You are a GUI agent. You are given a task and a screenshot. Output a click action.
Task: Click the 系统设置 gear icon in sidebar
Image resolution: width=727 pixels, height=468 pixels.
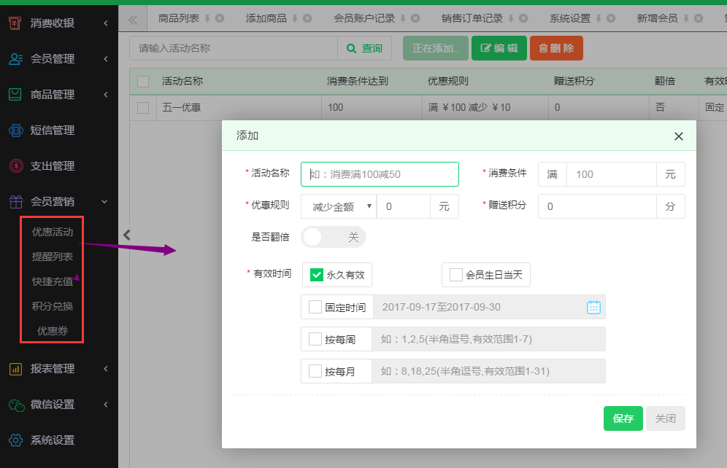point(15,440)
